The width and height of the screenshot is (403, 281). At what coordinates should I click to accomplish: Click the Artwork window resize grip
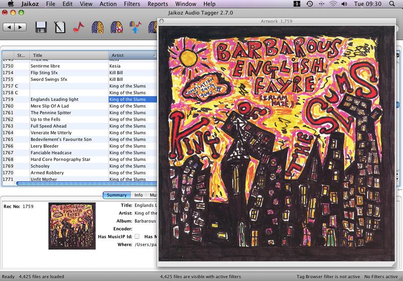click(x=394, y=264)
